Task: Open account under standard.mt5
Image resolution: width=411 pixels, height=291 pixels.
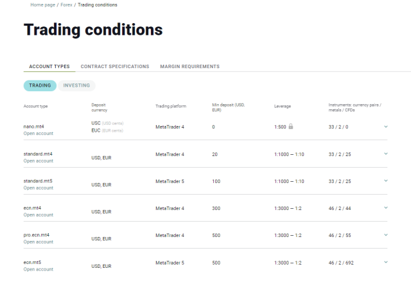Action: click(39, 188)
